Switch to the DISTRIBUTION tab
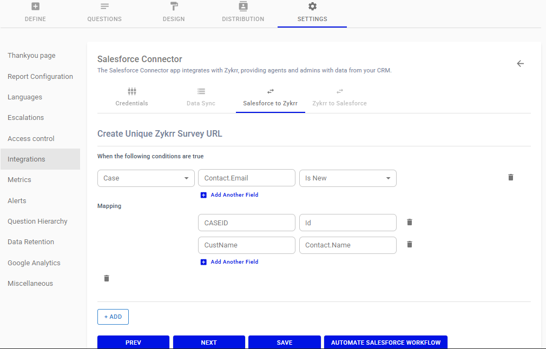This screenshot has width=546, height=349. pyautogui.click(x=243, y=19)
